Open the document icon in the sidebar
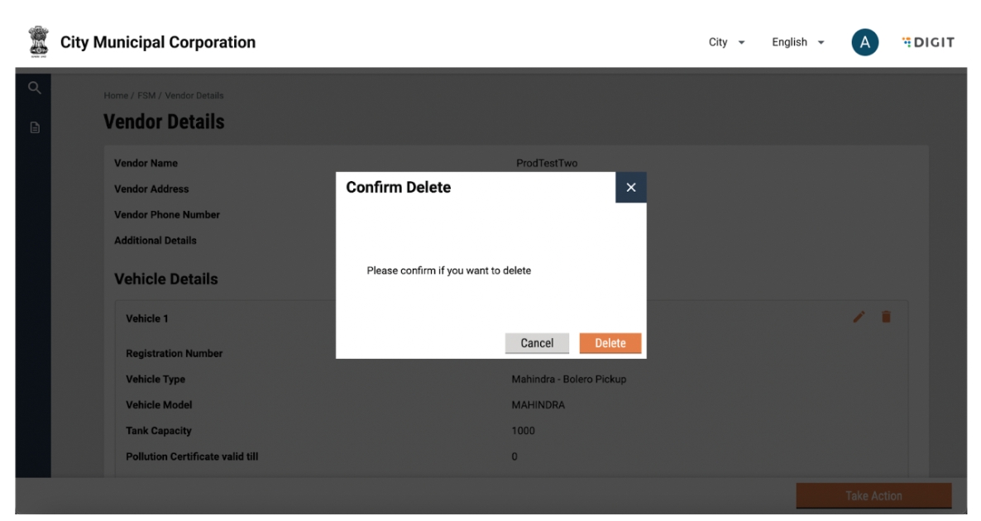The image size is (981, 521). pos(34,129)
